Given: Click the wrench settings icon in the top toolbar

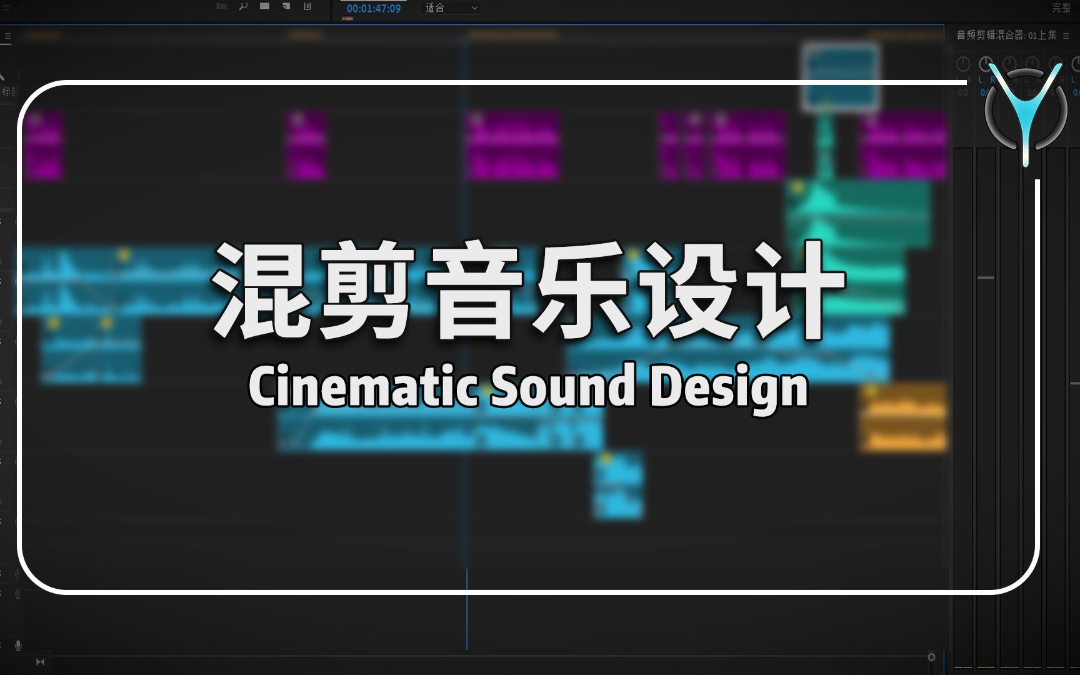Looking at the screenshot, I should click(243, 6).
